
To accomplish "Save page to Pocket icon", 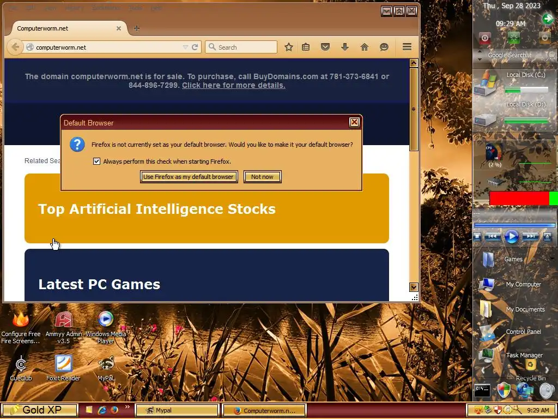I will 325,47.
